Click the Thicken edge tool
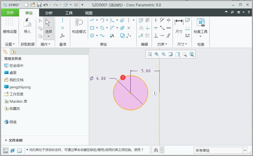Viewport: 253px width, 156px height. [122, 28]
